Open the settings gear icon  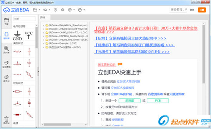click(x=70, y=10)
